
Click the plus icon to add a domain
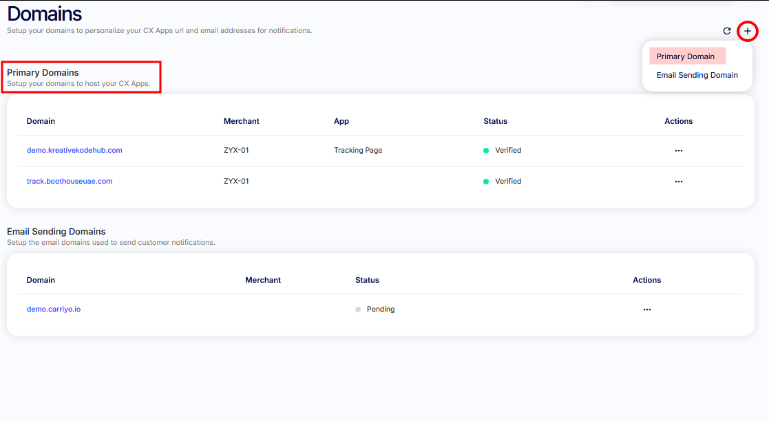coord(748,31)
